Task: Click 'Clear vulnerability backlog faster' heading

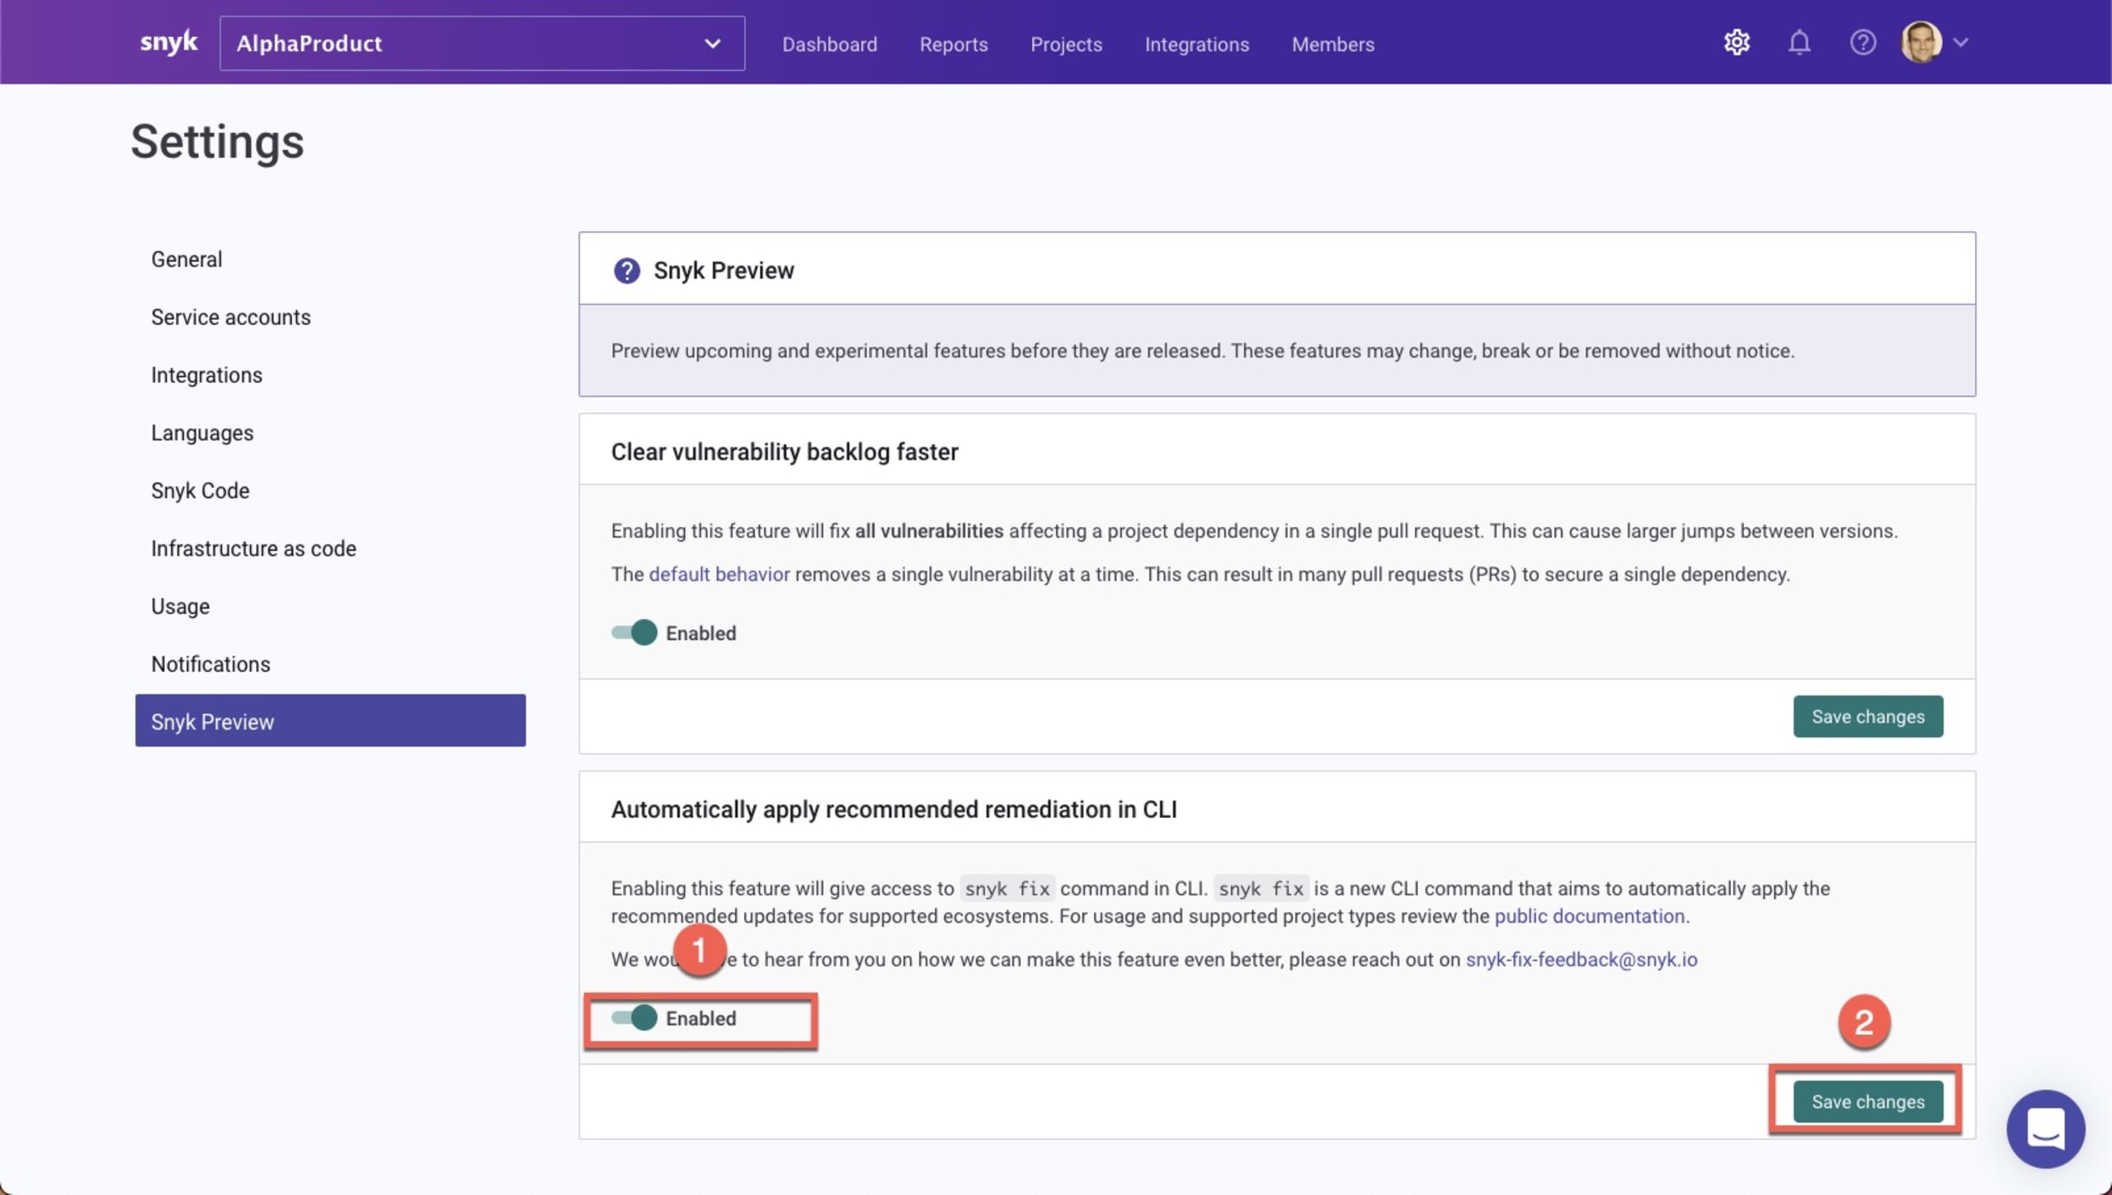Action: (x=784, y=452)
